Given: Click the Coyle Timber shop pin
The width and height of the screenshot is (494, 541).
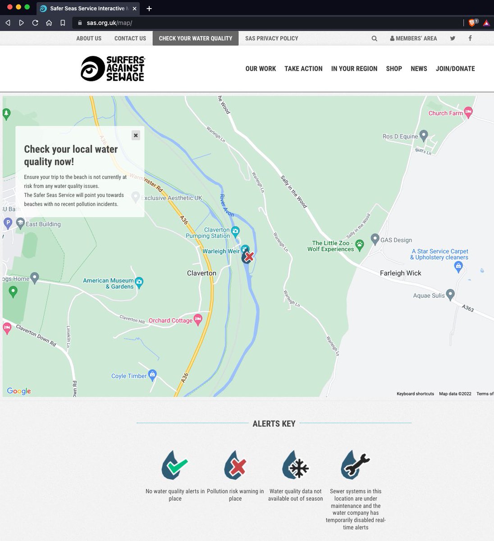Looking at the screenshot, I should pos(152,375).
